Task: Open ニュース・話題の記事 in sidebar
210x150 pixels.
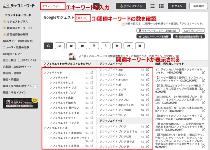Action: point(16,47)
